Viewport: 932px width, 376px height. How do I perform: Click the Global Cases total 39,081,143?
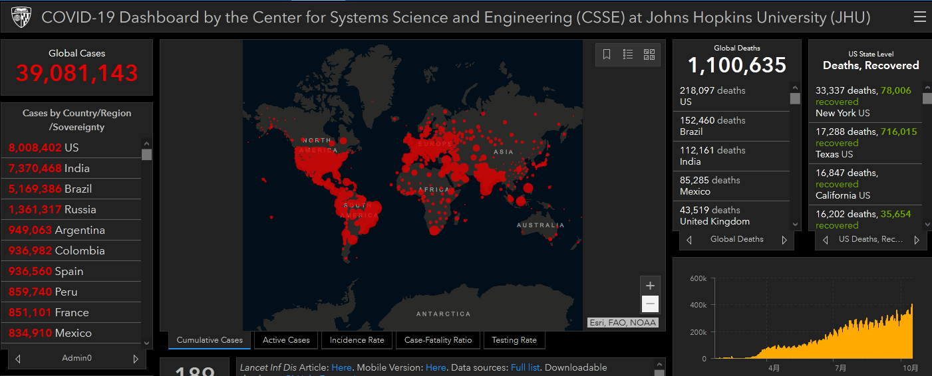pos(77,73)
